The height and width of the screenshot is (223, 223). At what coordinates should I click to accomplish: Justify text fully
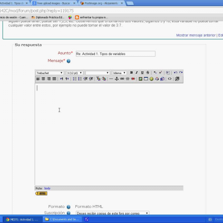tap(54, 79)
